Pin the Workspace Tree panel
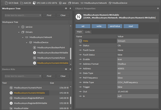Screen dimensions: 161x110 [x=70, y=8]
